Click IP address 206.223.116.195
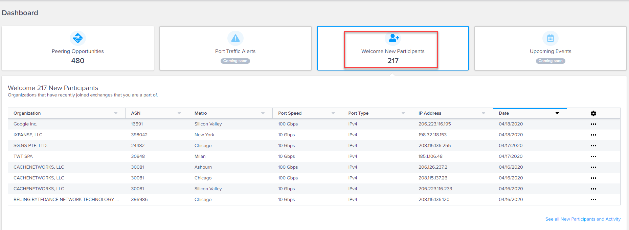 point(435,124)
